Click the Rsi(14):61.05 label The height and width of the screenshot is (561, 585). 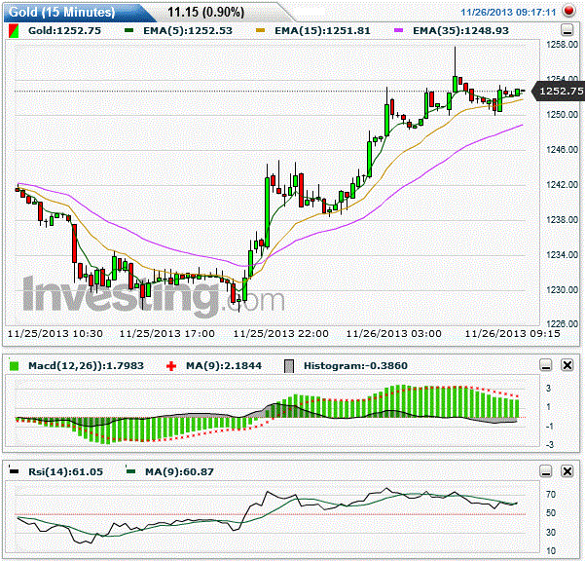click(x=65, y=471)
